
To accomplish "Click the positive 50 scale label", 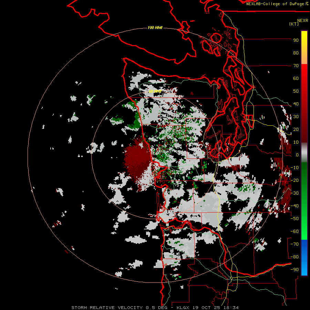I will click(296, 91).
